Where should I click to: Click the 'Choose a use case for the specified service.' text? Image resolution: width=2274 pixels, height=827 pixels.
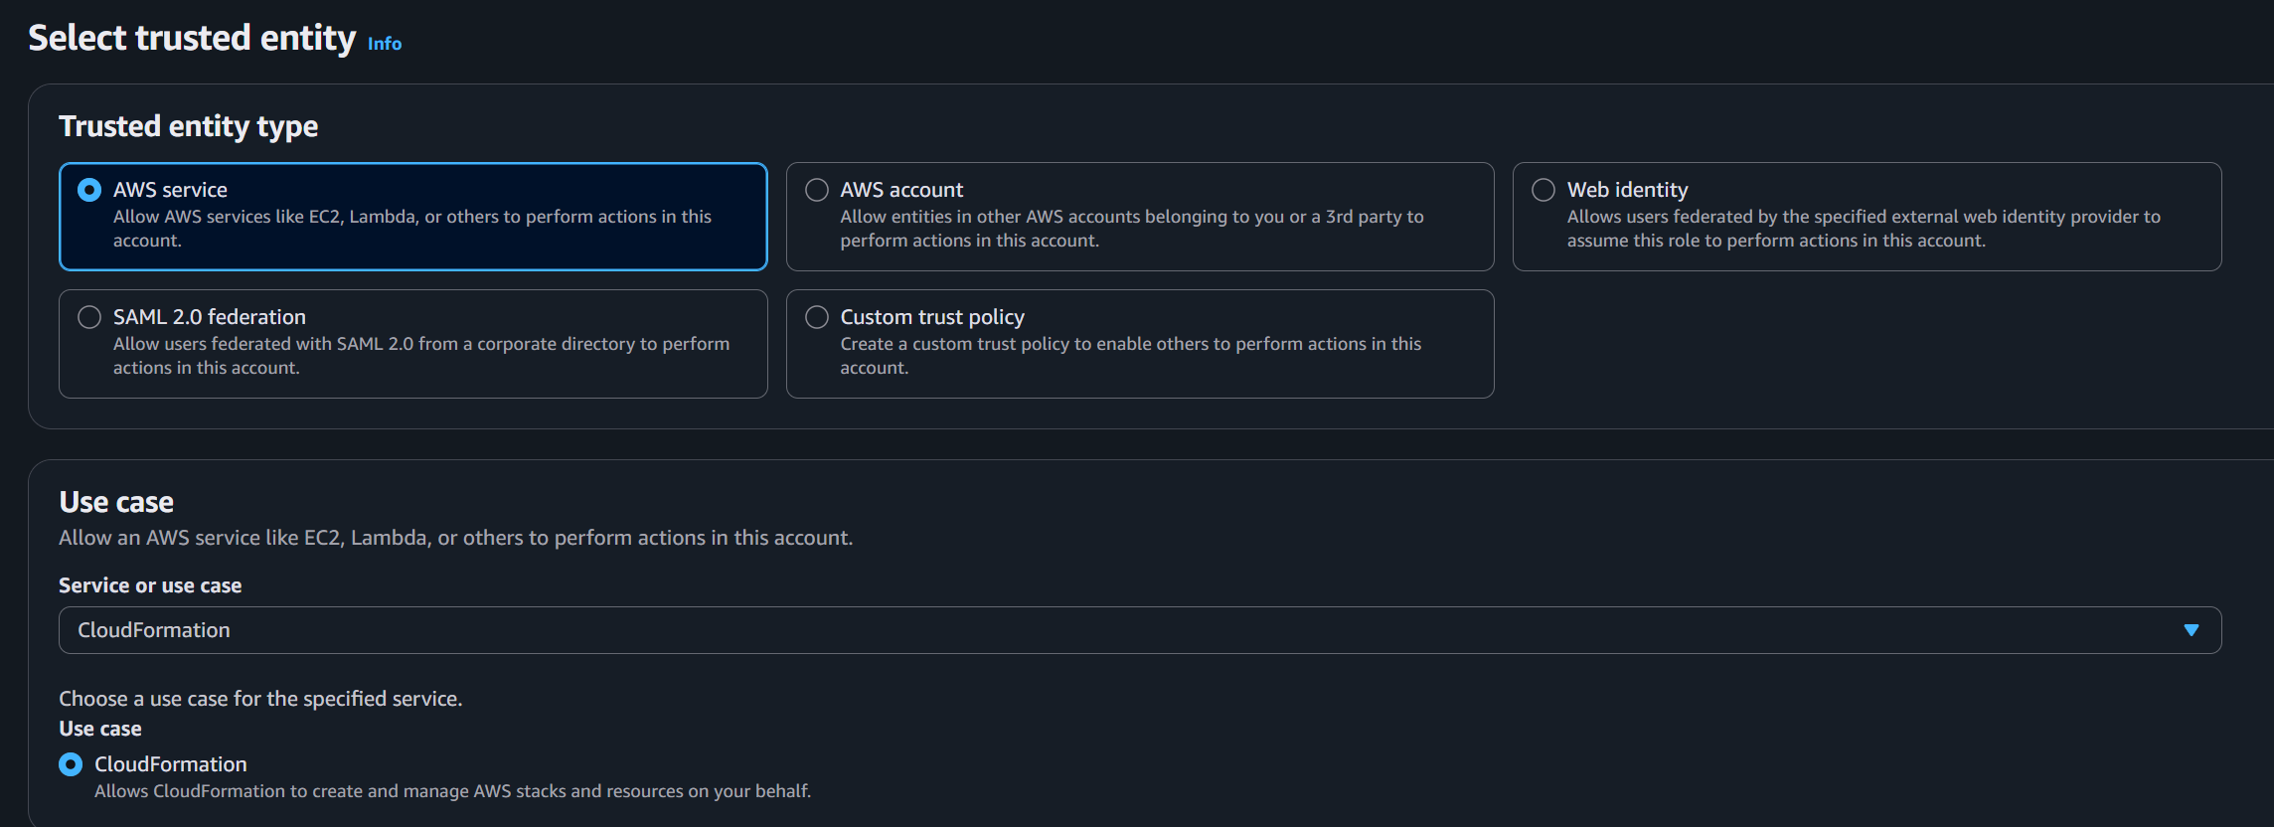tap(260, 699)
